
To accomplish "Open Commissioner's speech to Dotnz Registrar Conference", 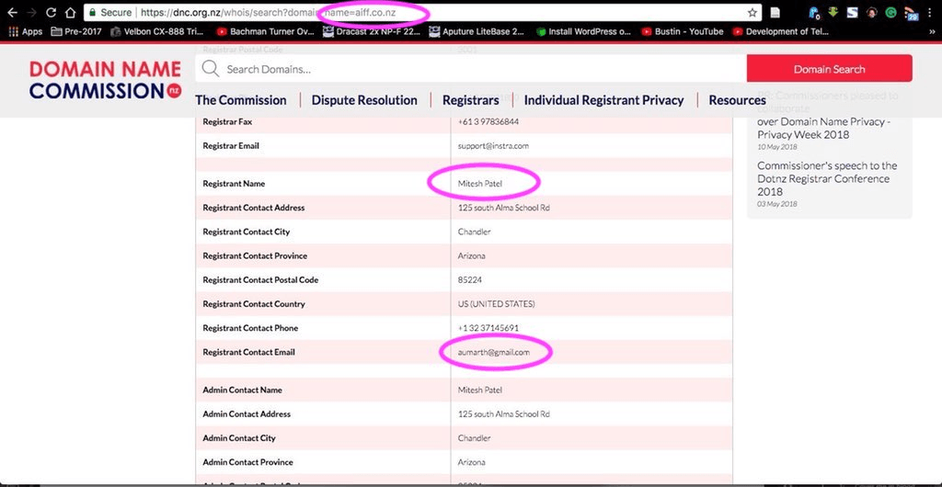I will click(826, 178).
